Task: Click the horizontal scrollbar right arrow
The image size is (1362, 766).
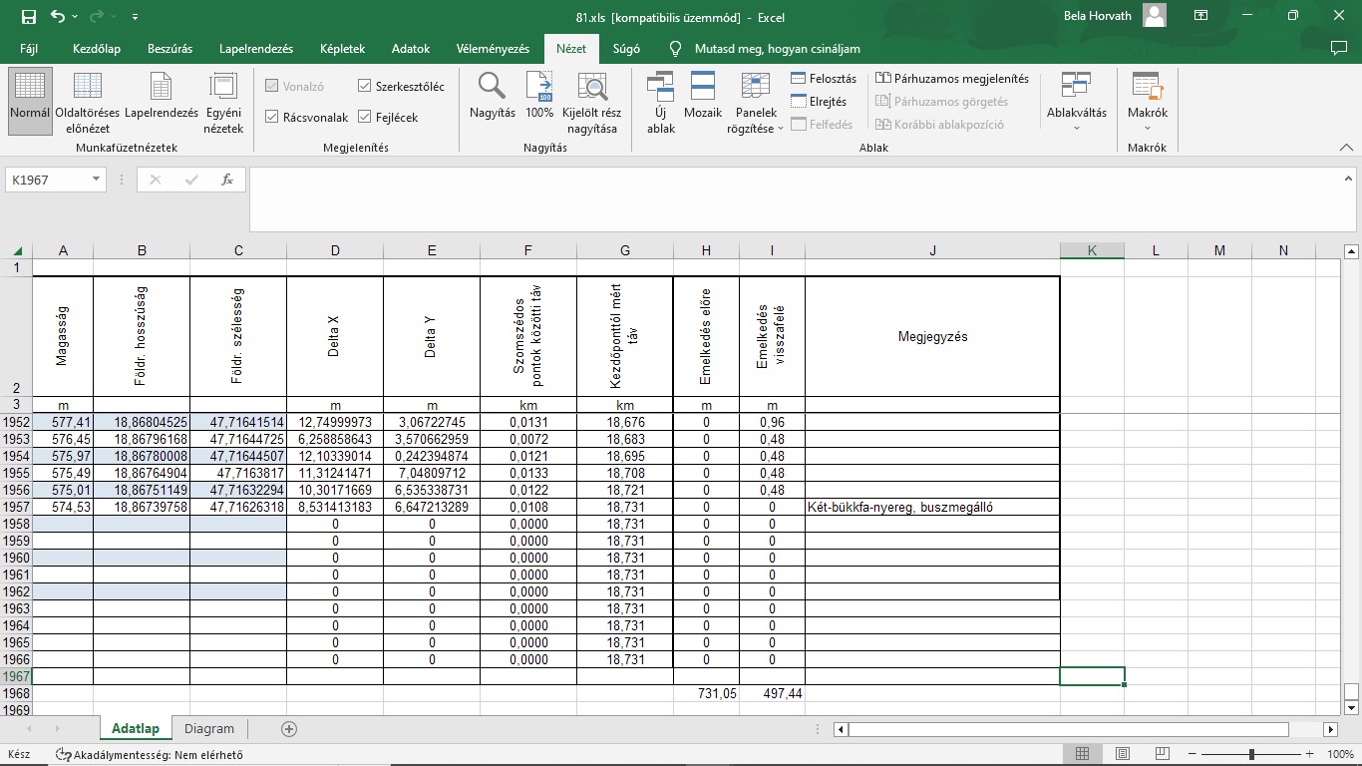Action: [x=1330, y=729]
